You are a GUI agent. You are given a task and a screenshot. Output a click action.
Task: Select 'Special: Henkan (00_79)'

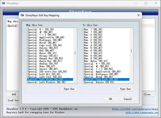pos(50,64)
